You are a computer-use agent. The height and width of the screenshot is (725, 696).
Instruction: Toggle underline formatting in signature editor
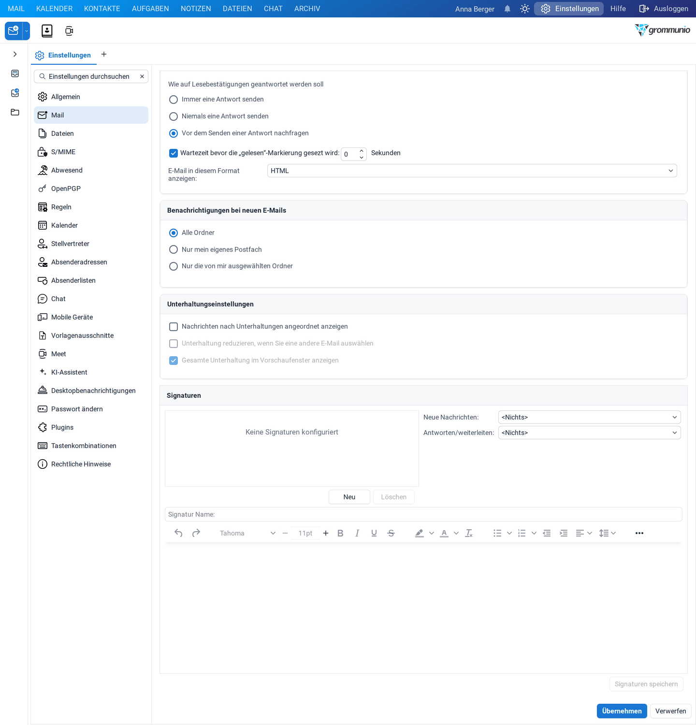point(374,533)
